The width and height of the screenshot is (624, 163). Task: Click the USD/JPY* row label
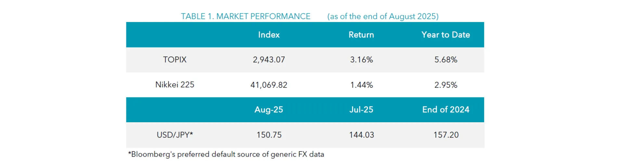pyautogui.click(x=175, y=135)
